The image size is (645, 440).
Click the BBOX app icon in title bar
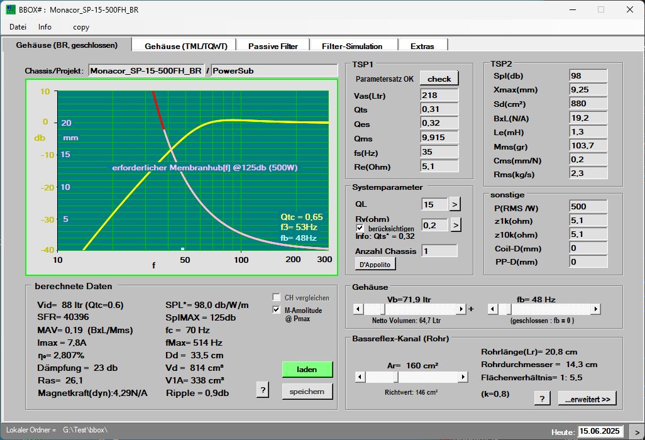pos(11,9)
